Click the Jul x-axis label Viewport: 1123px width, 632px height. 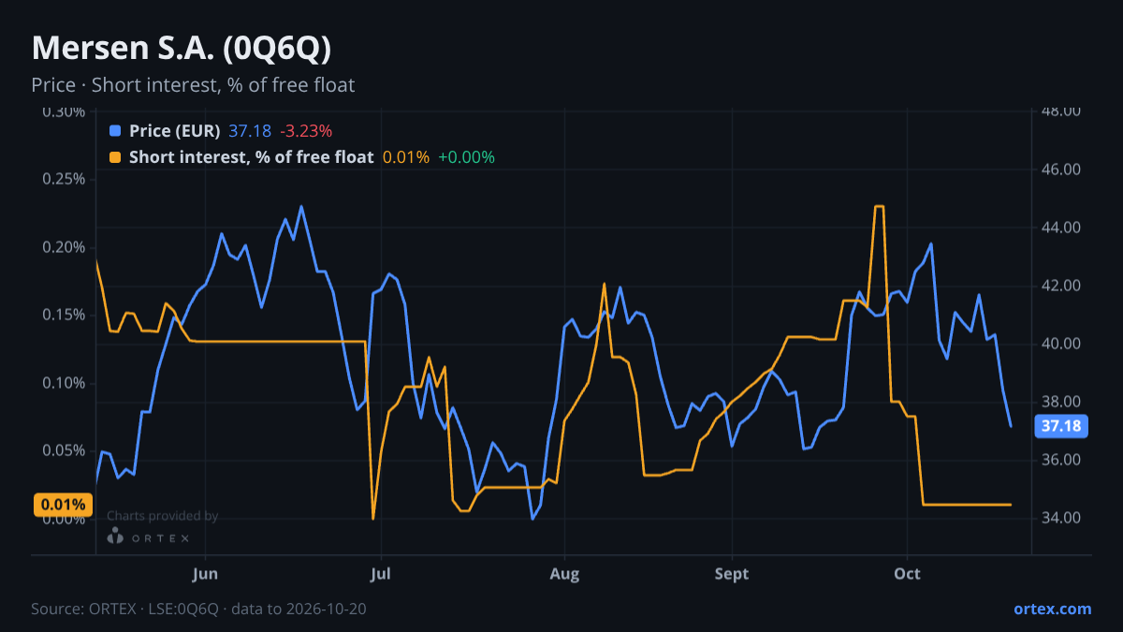click(x=380, y=574)
